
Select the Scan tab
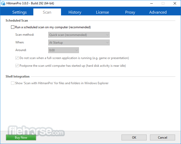point(47,12)
